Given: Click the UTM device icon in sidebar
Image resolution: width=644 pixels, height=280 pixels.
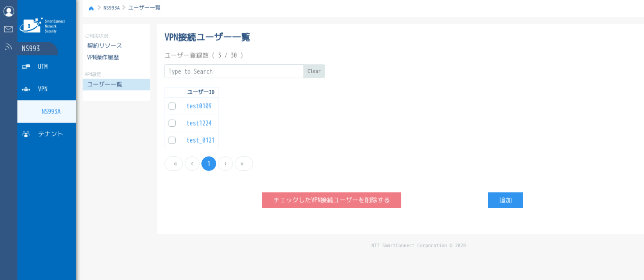Looking at the screenshot, I should [26, 66].
